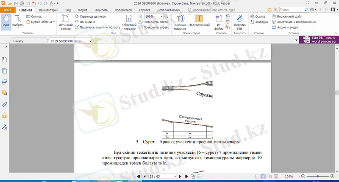Open the security lock panel
339x182 pixels.
(5, 115)
